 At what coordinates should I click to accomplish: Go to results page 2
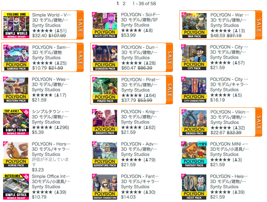tap(124, 3)
